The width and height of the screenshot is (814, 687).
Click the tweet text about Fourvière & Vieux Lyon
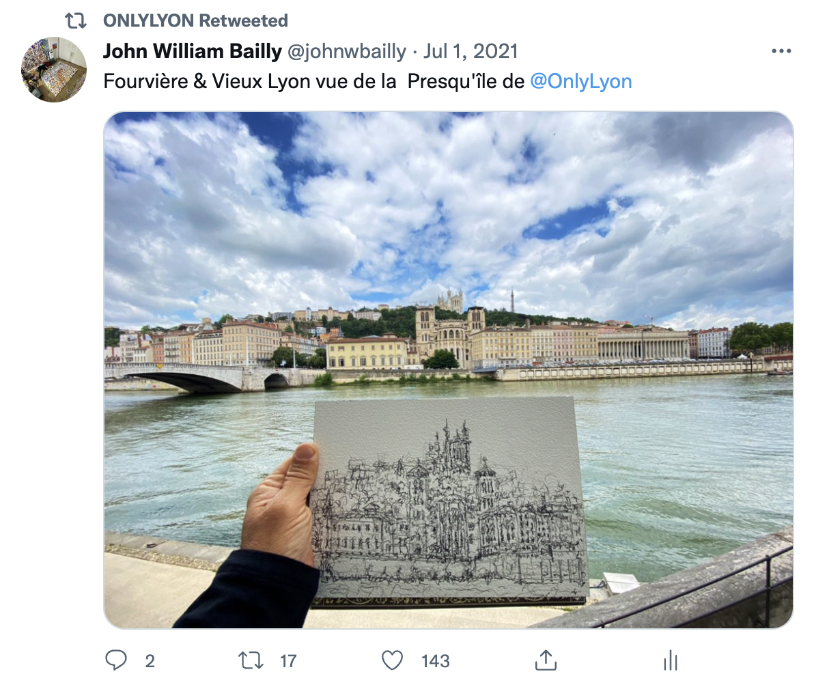pyautogui.click(x=367, y=81)
